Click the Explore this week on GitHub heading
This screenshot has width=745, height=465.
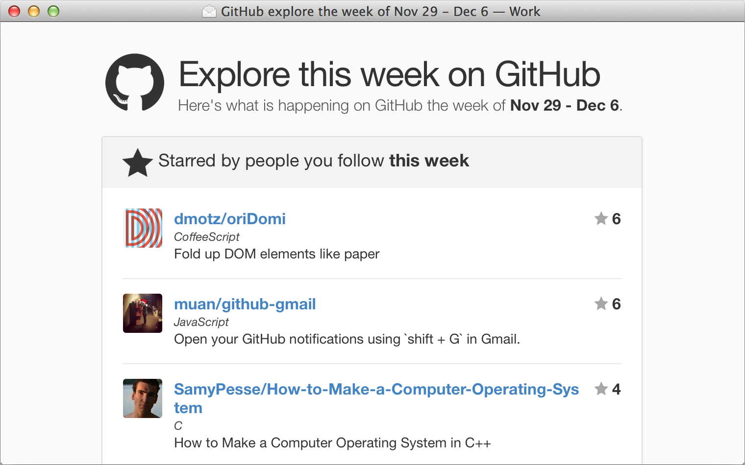click(x=389, y=74)
